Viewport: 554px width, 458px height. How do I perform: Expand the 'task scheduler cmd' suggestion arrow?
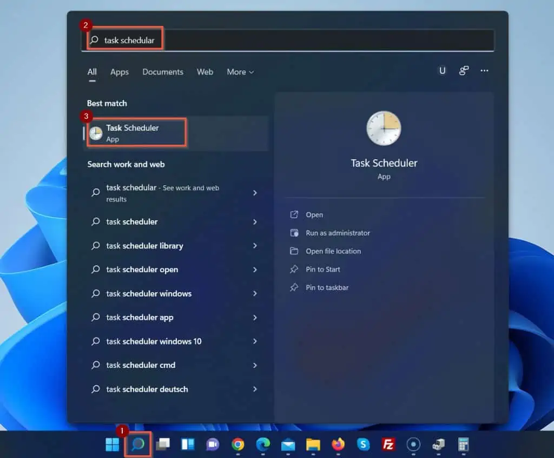click(x=255, y=365)
